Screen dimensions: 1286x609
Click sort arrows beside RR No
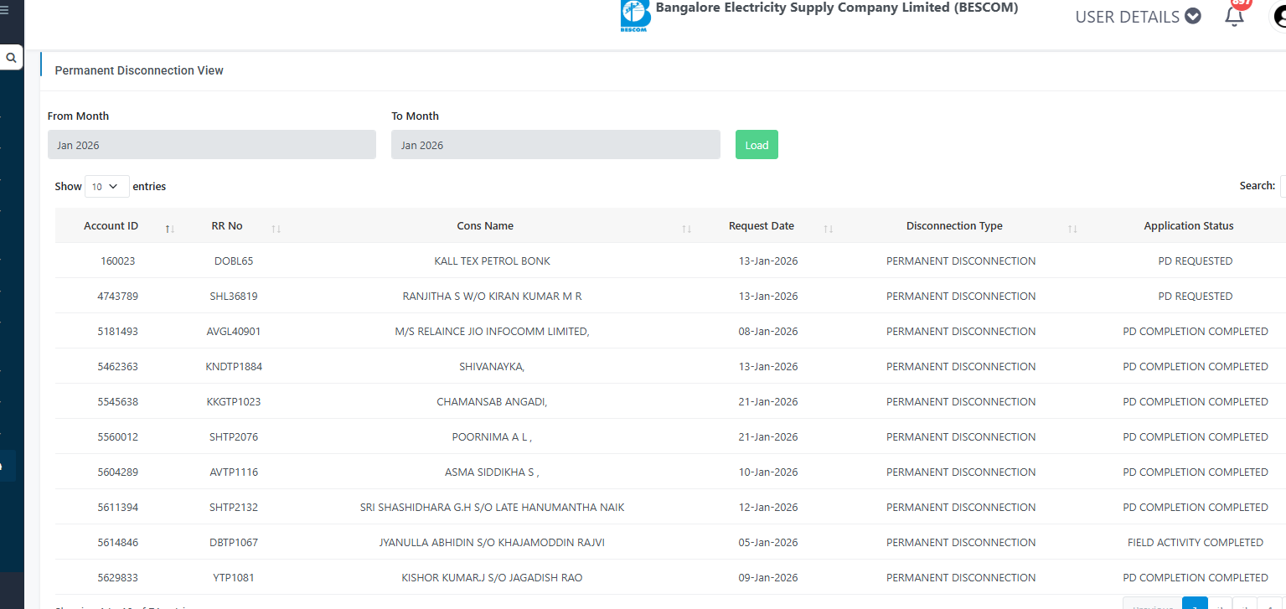pos(276,227)
